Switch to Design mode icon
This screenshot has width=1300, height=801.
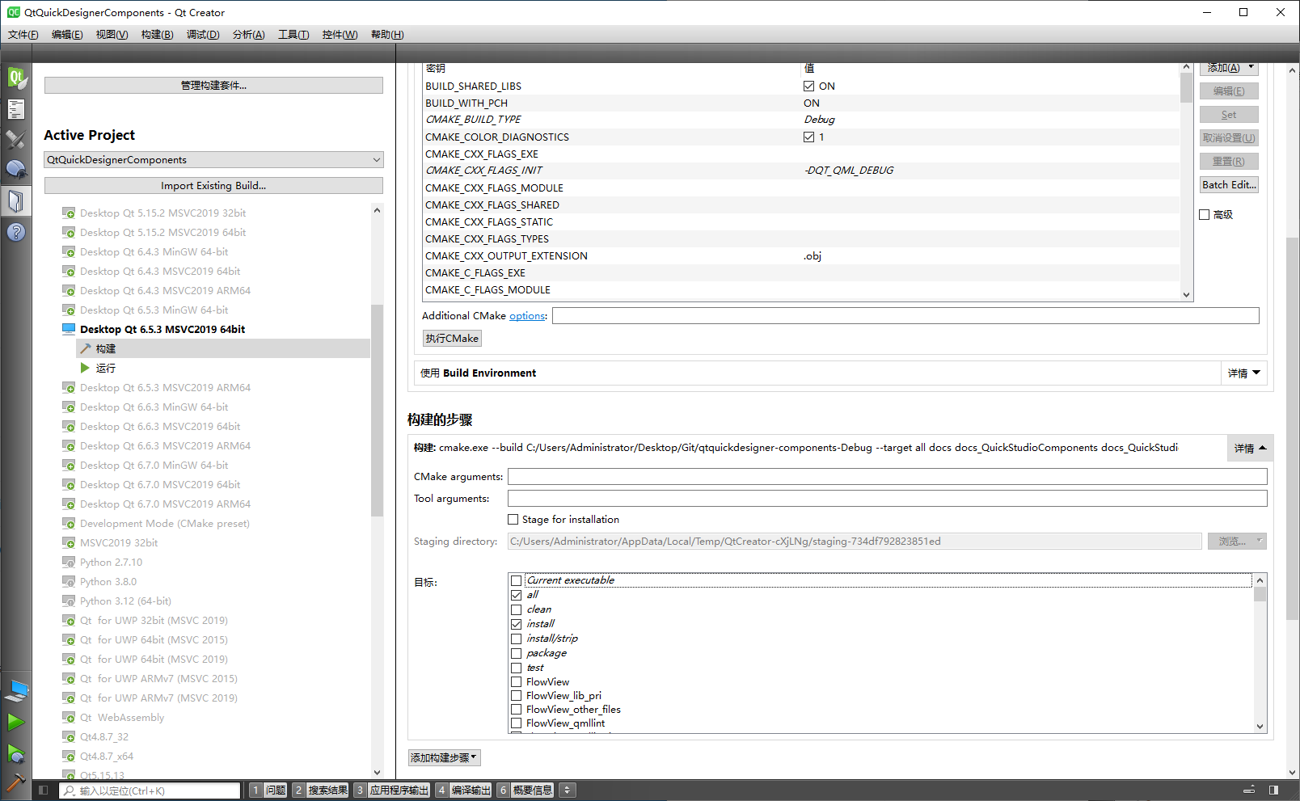(x=16, y=140)
